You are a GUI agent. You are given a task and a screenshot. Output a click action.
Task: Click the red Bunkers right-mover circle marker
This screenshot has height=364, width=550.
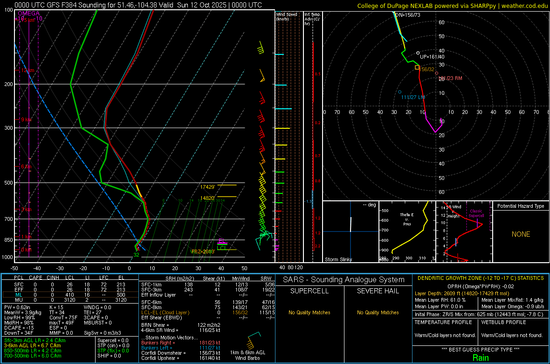437,73
